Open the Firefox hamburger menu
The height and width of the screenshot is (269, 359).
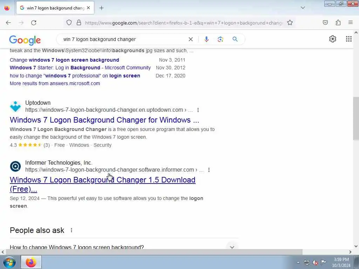click(x=351, y=22)
